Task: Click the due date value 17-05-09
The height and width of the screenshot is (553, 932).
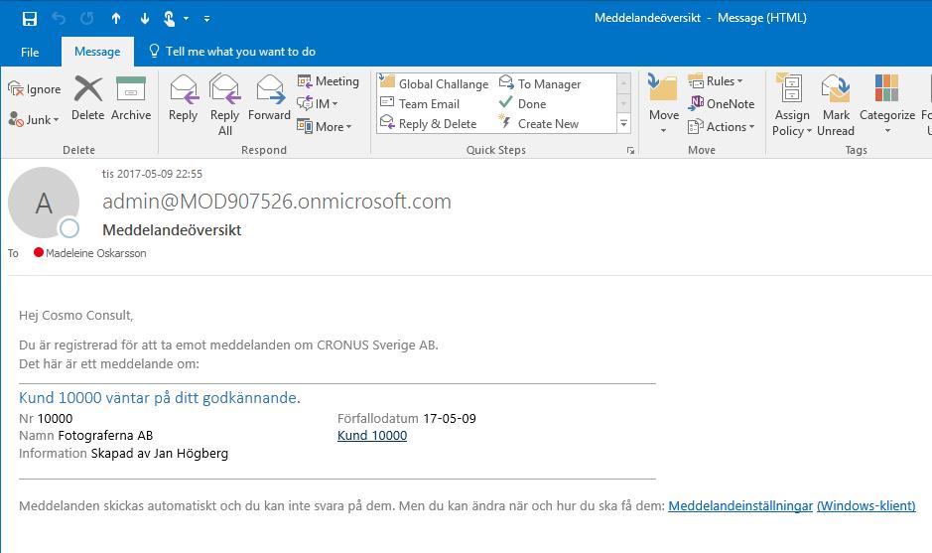Action: 450,419
